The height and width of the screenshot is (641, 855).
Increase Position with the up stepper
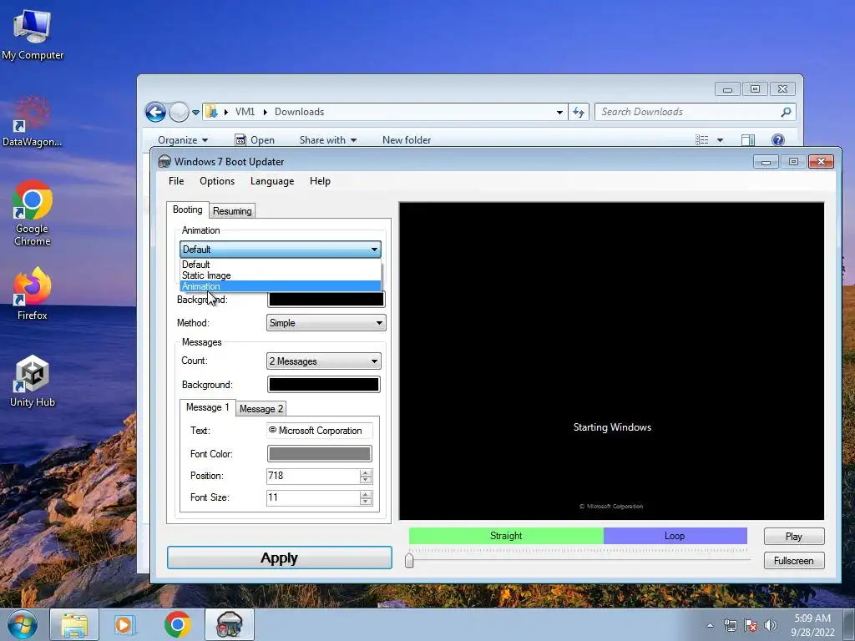click(366, 472)
